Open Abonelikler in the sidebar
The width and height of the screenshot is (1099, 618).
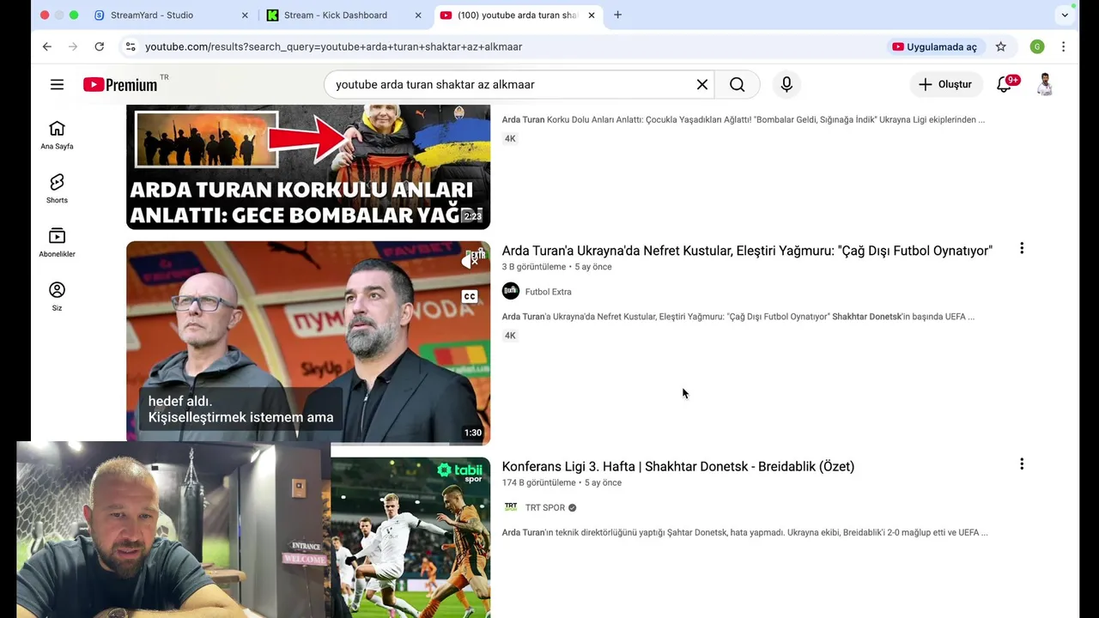tap(57, 243)
